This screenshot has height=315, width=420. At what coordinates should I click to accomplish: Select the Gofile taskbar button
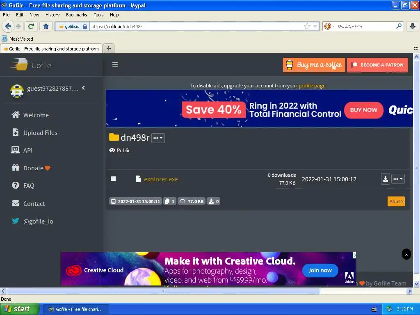point(76,309)
